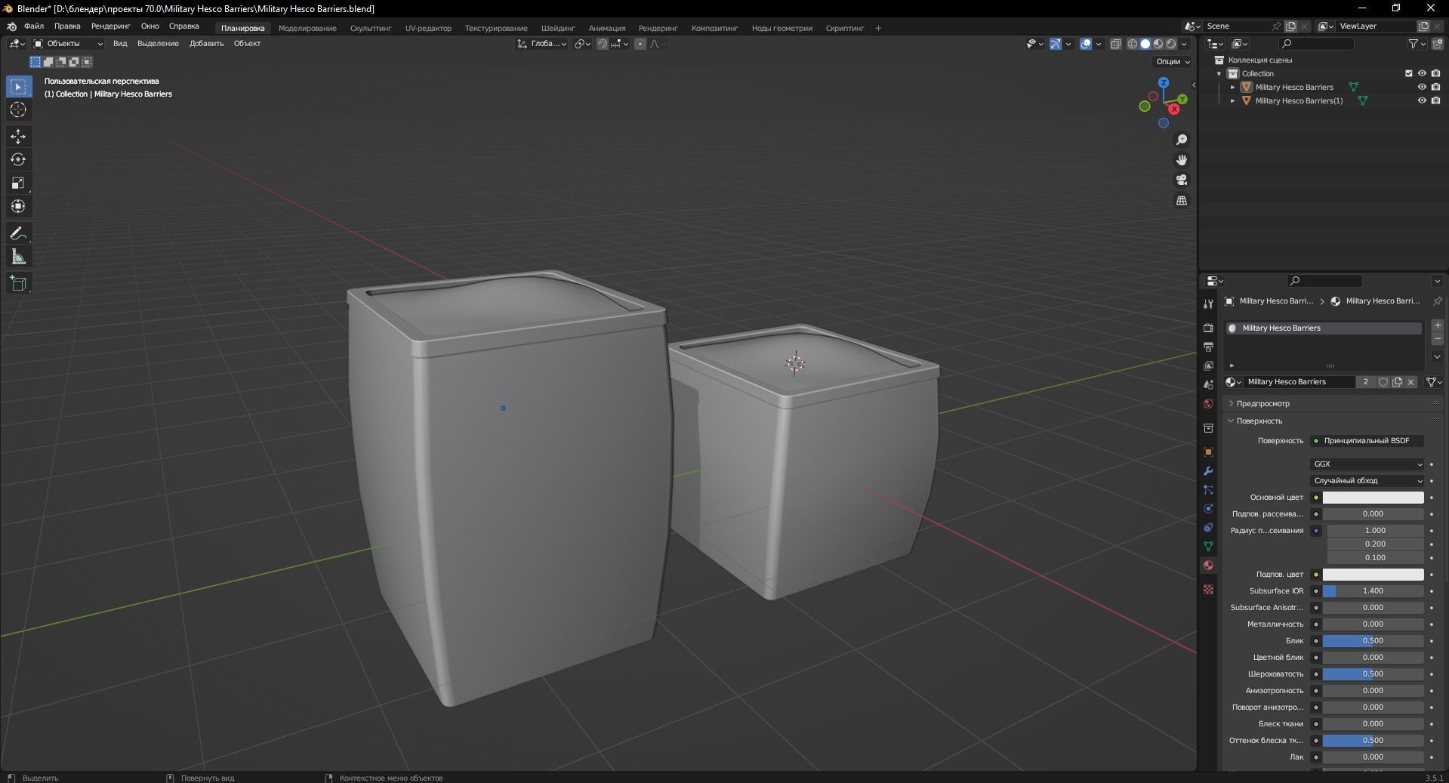Open the Object properties tab
The width and height of the screenshot is (1449, 783).
(x=1208, y=452)
